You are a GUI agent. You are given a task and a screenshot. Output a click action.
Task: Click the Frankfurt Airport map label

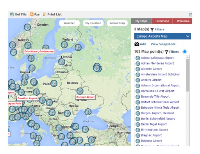27,98
